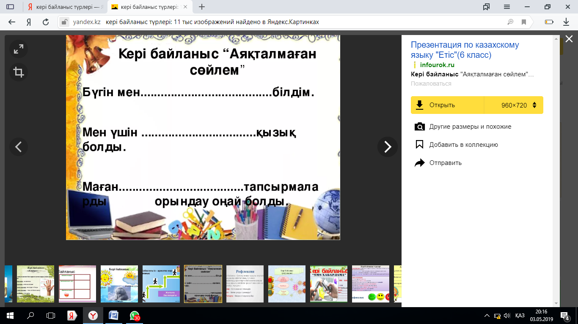
Task: Select the thumbnail with colored smiley faces
Action: [371, 283]
